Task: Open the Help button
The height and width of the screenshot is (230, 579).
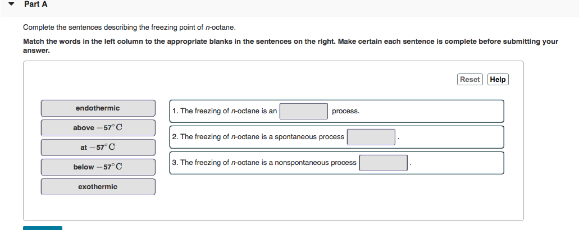Action: (x=498, y=80)
